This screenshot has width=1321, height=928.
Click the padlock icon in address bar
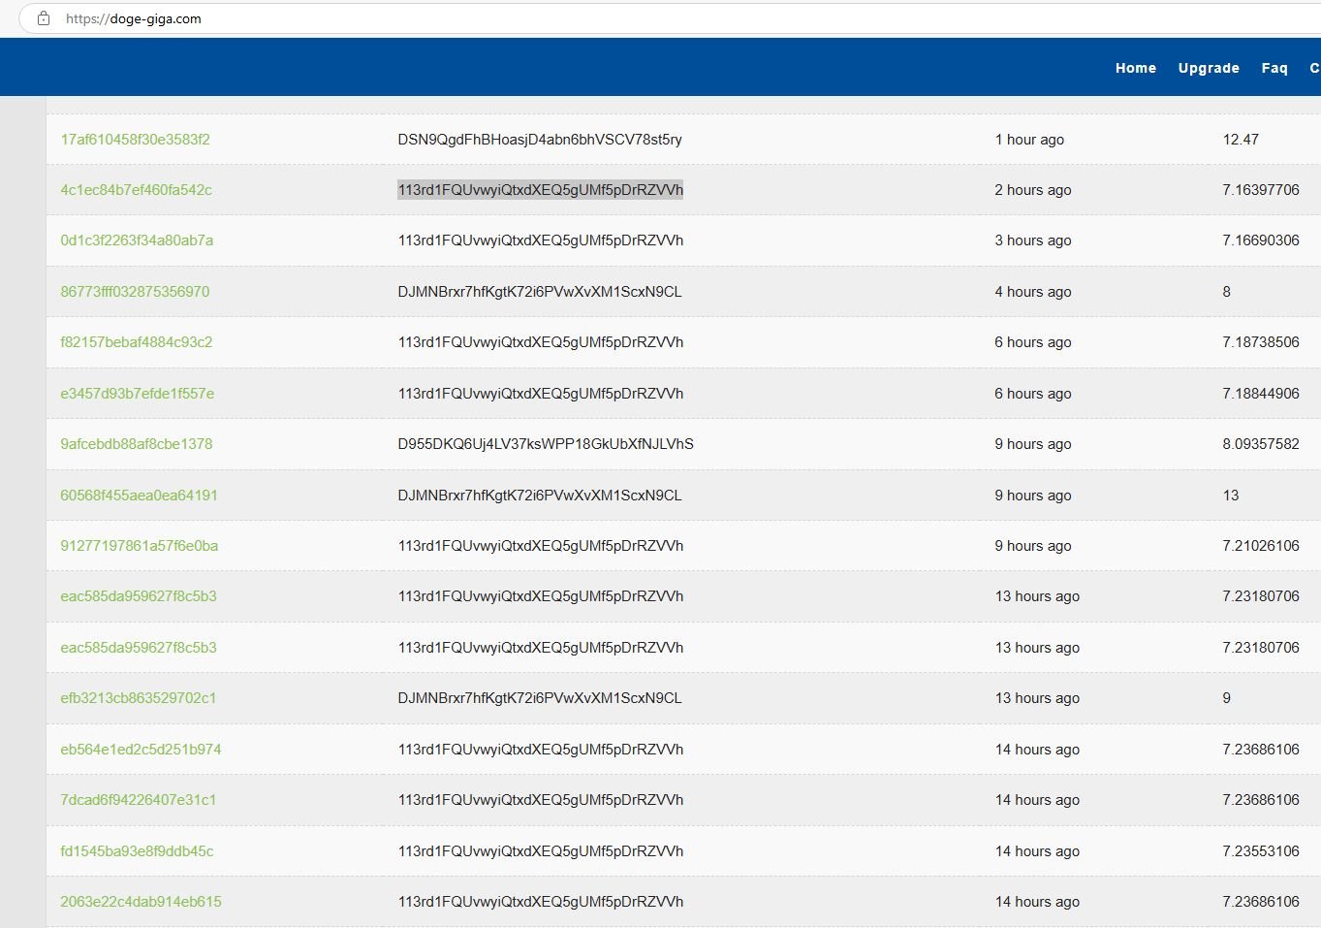click(44, 18)
